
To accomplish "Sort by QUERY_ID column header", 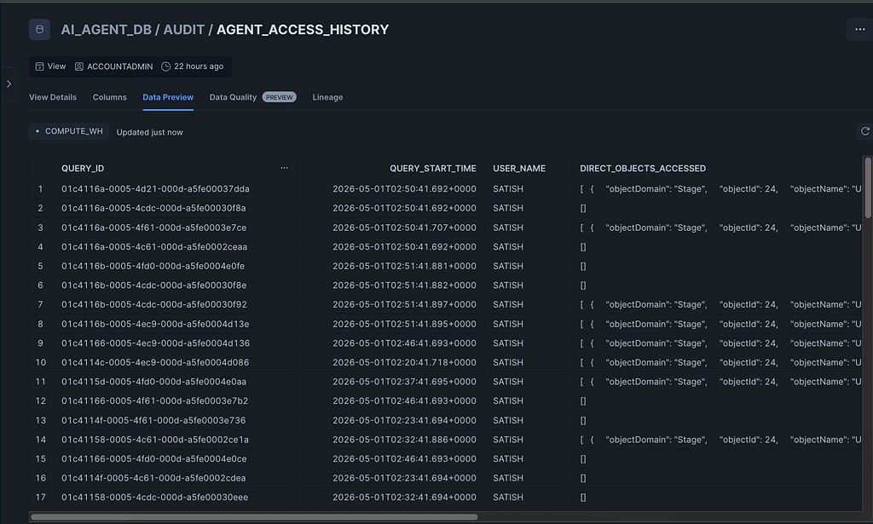I will pyautogui.click(x=83, y=168).
